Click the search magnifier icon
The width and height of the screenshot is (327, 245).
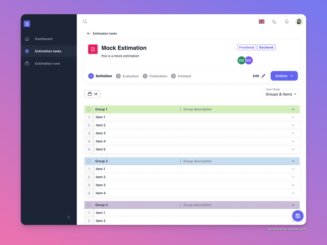[x=85, y=21]
